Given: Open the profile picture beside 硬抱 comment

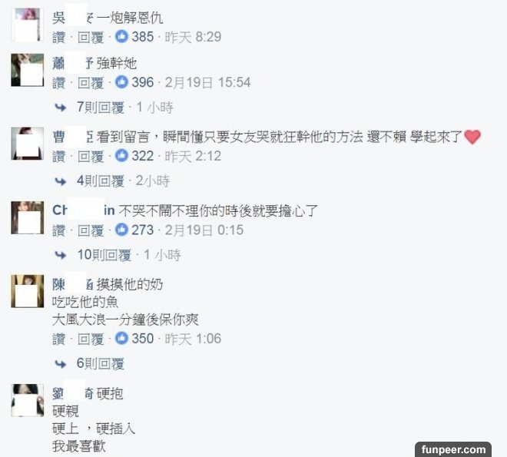Looking at the screenshot, I should point(28,400).
